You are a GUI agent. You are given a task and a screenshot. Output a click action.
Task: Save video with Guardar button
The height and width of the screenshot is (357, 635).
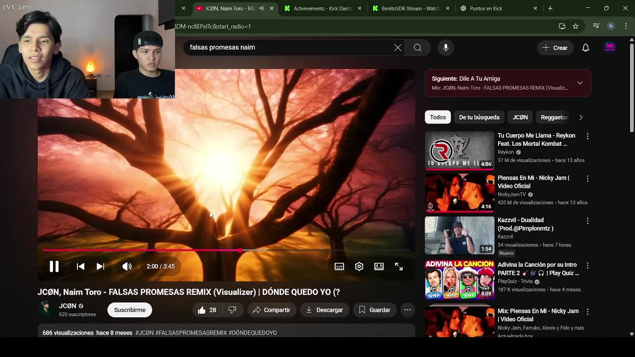375,310
